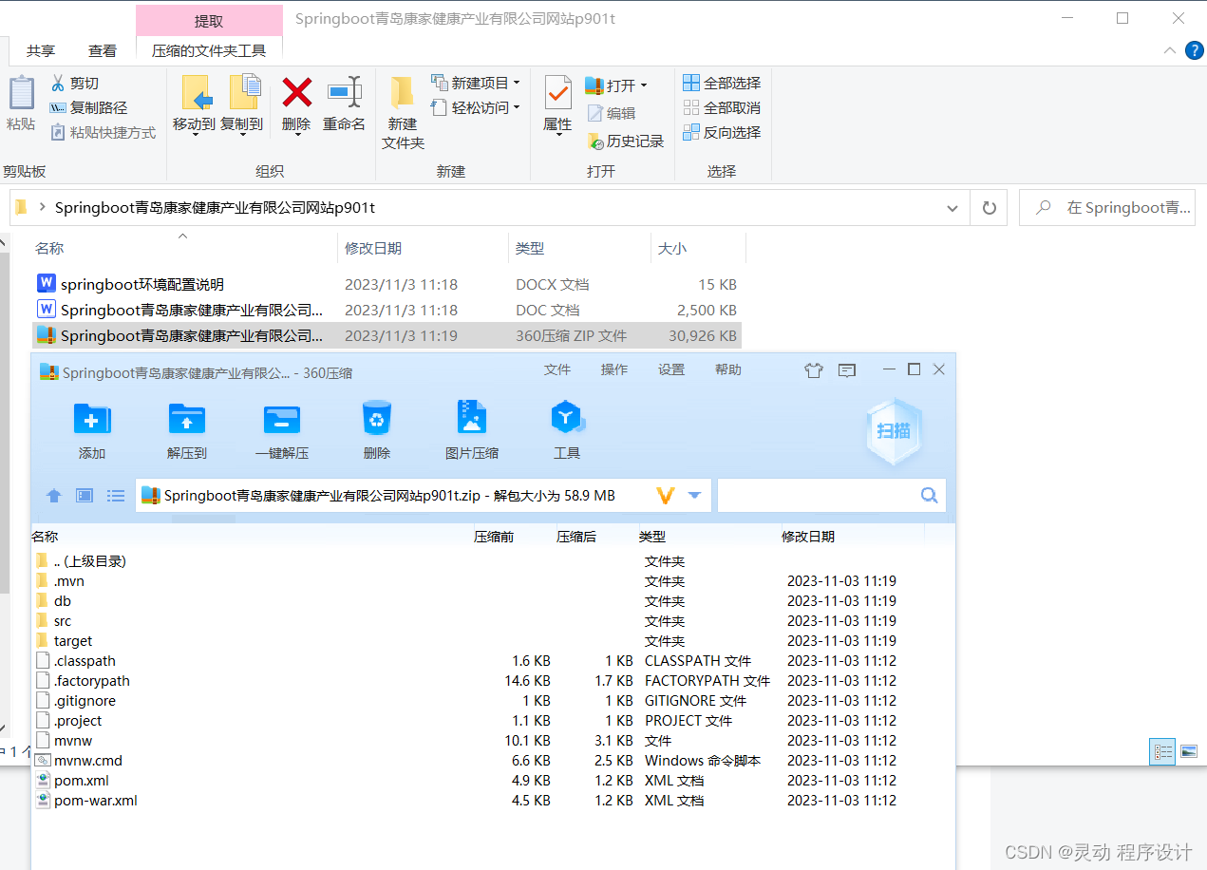Select the 压缩的文件夹工具 tab

point(209,51)
